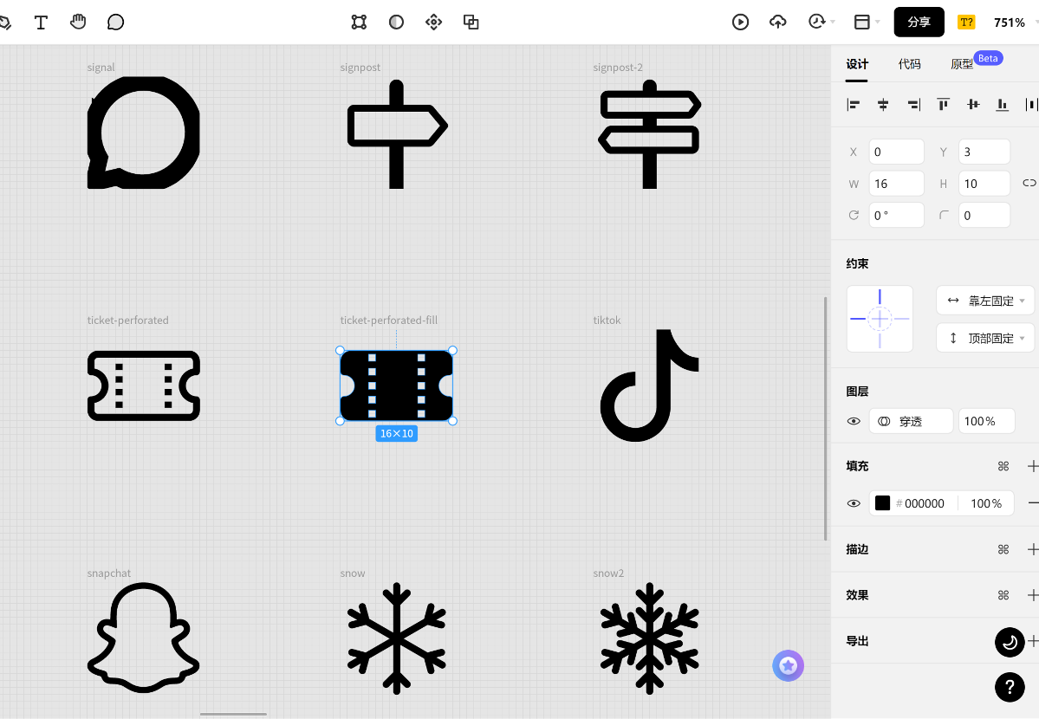Select the Comment tool
The width and height of the screenshot is (1039, 719).
(x=115, y=23)
